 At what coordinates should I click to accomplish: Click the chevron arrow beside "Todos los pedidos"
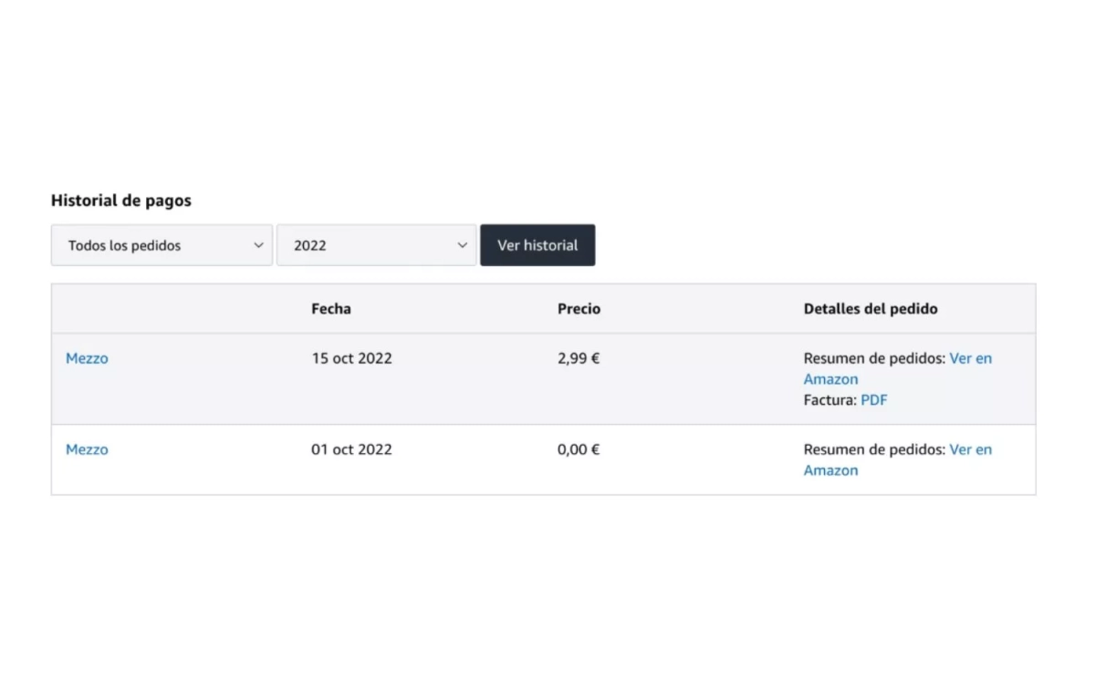[x=258, y=245]
